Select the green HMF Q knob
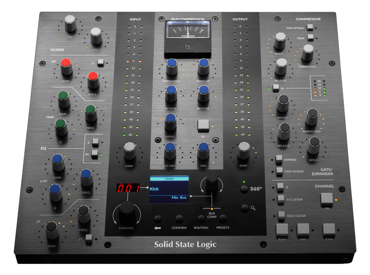The image size is (370, 275). [x=61, y=127]
